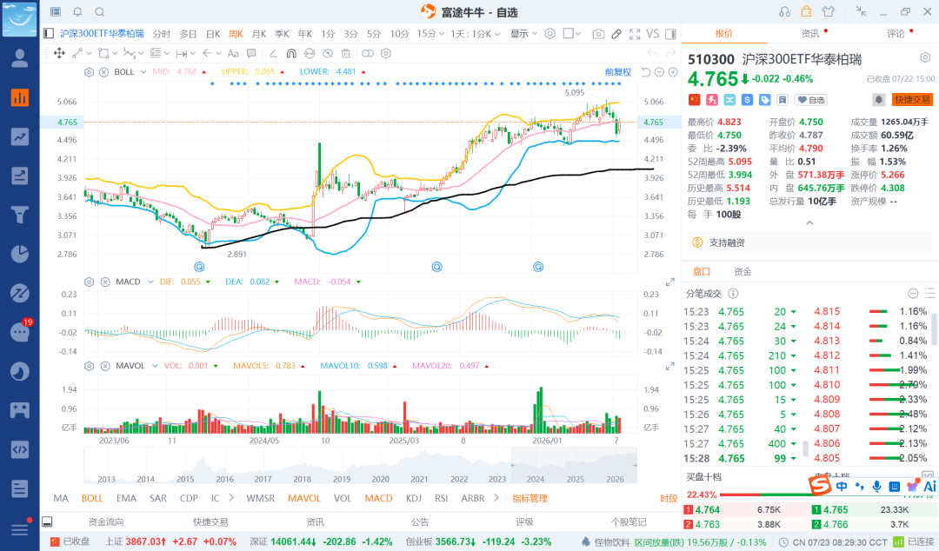Image resolution: width=939 pixels, height=551 pixels.
Task: Open the skin (T-shirt) theme icon
Action: point(829,11)
